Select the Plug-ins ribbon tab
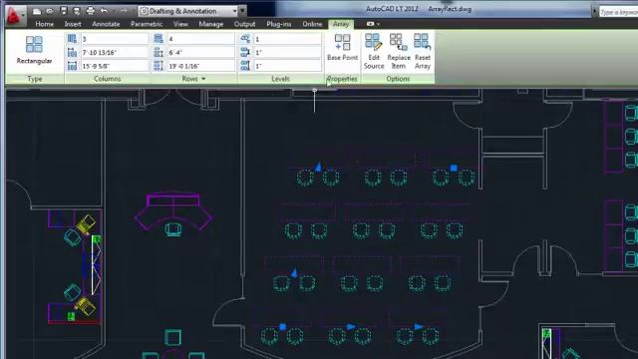The width and height of the screenshot is (638, 359). (x=279, y=24)
